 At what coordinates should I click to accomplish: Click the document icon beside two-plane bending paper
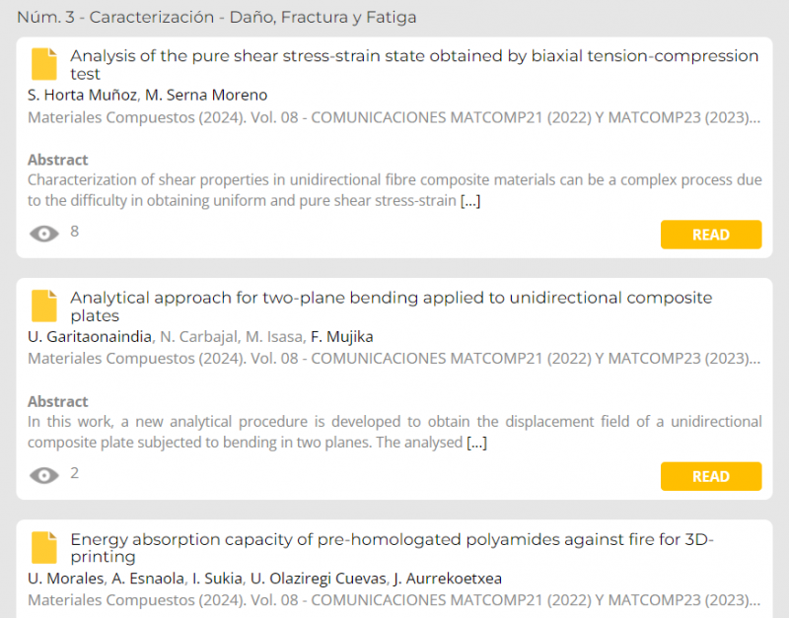[x=44, y=307]
